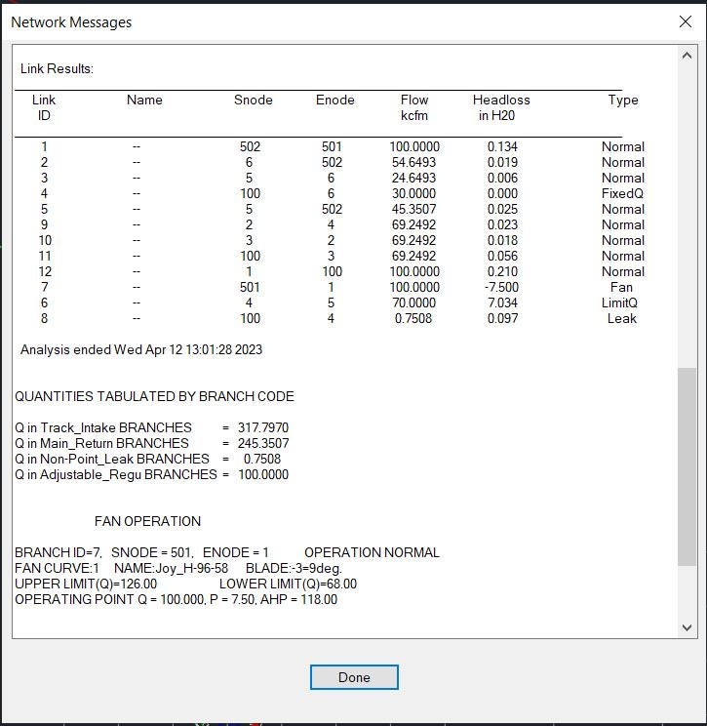This screenshot has height=726, width=707.
Task: Click Snode value 501 in link 7 row
Action: click(x=250, y=287)
